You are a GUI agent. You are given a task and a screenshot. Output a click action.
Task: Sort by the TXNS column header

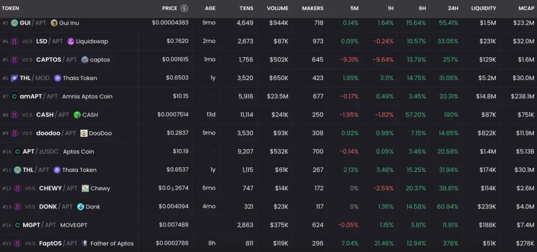246,8
